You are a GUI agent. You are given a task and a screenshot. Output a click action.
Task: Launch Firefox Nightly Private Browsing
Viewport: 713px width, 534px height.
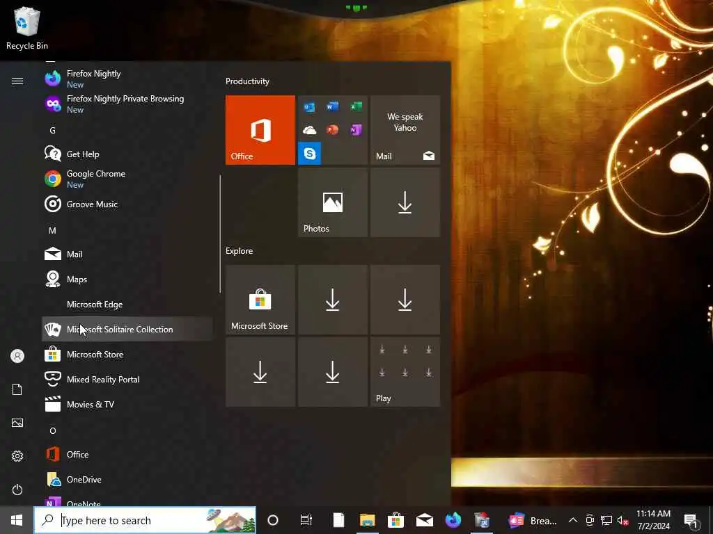[x=127, y=104]
